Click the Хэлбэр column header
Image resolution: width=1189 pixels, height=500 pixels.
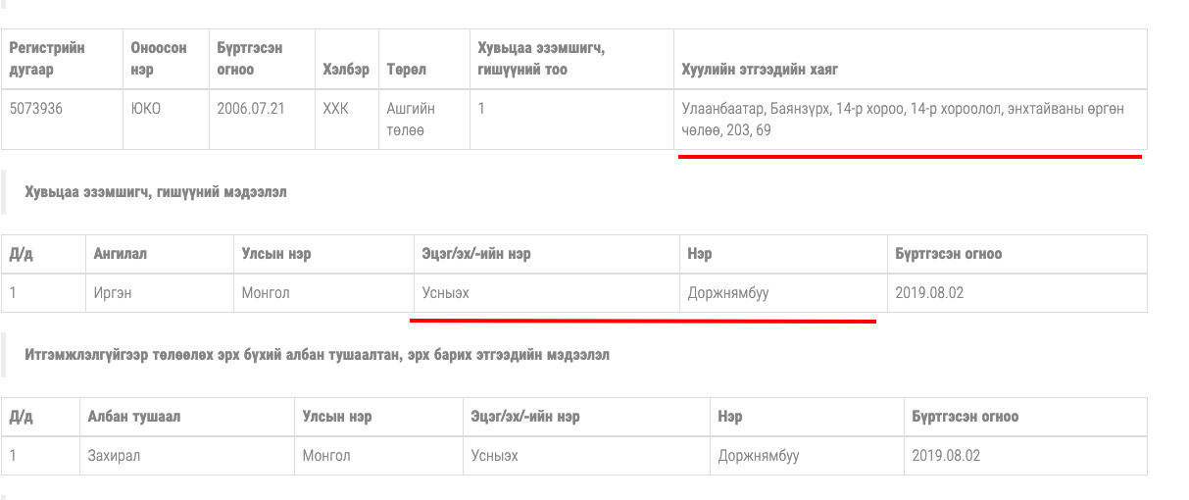(x=346, y=70)
